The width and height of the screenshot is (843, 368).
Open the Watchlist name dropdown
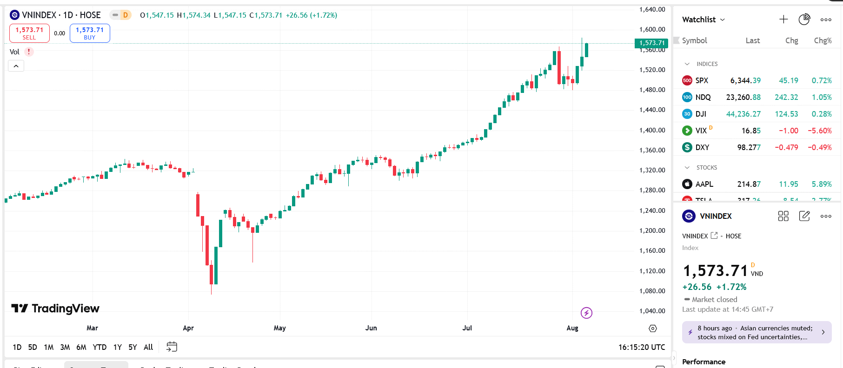pos(704,20)
